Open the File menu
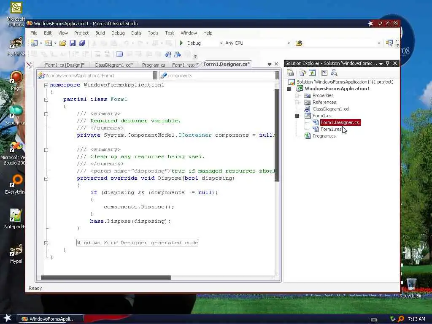 tap(34, 33)
